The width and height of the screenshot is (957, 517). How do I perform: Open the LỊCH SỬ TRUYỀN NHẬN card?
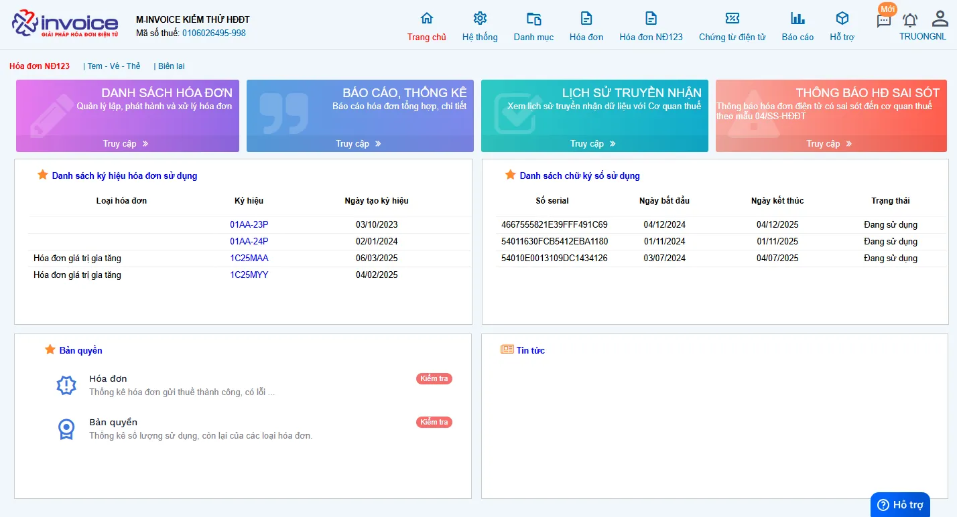[594, 116]
